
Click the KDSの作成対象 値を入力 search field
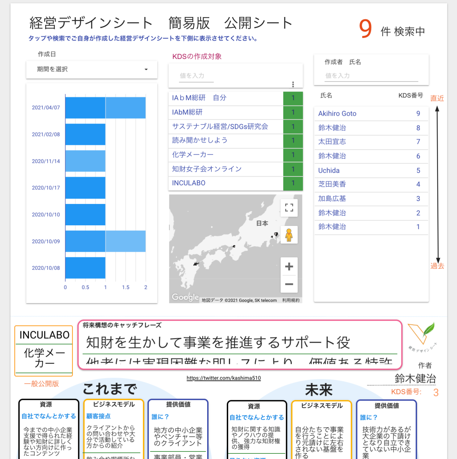(x=197, y=76)
